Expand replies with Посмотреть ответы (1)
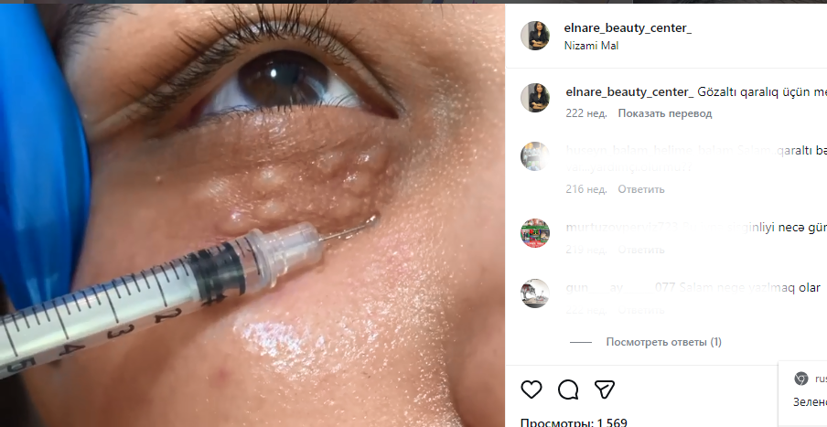 663,342
